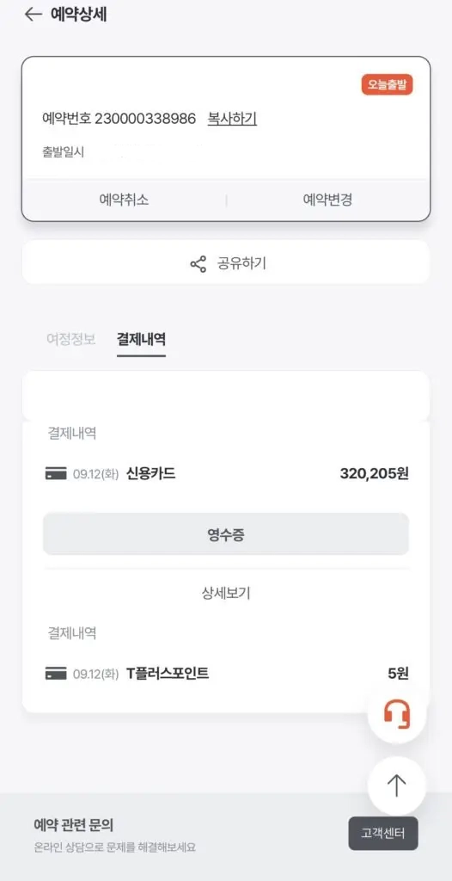Jump to top with the up arrow button

click(397, 785)
